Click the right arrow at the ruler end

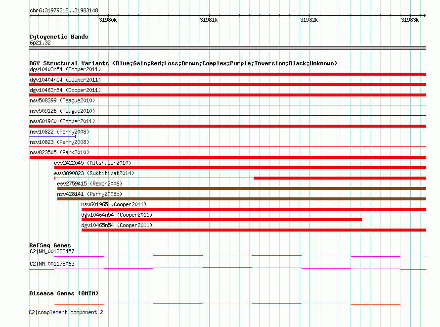424,16
